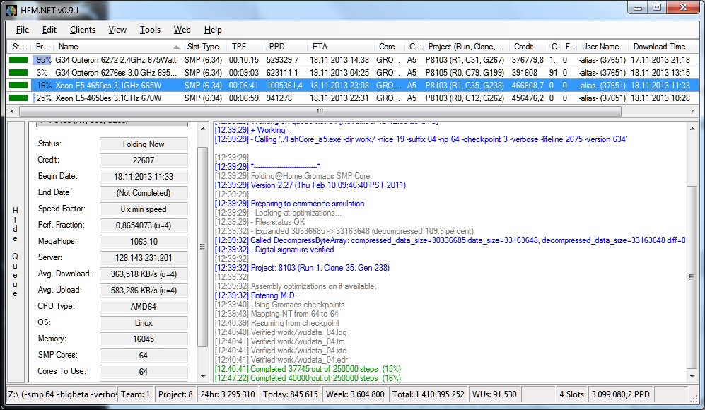
Task: Click the CPU Type field 'AMD64'
Action: pos(144,307)
